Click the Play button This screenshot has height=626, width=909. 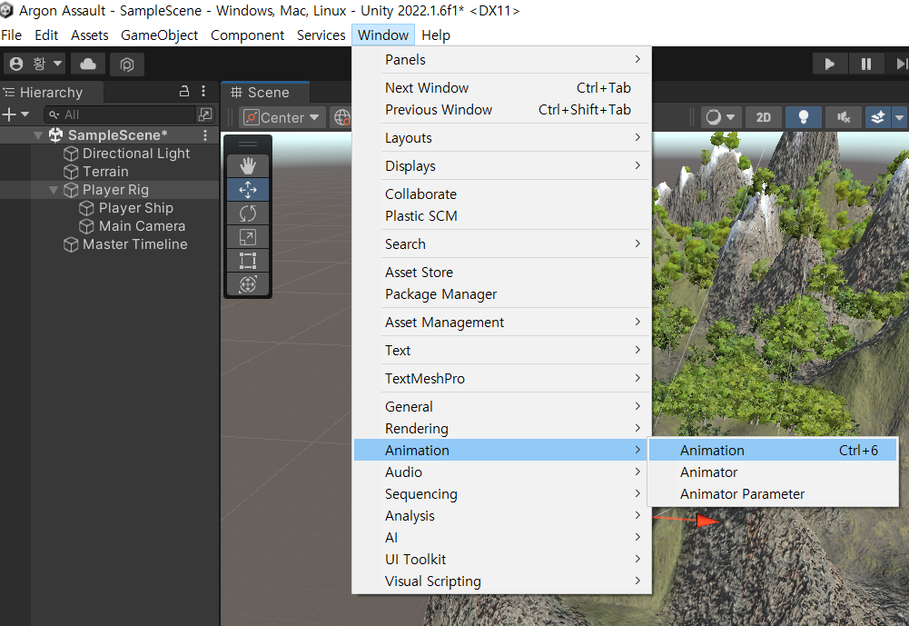(829, 64)
